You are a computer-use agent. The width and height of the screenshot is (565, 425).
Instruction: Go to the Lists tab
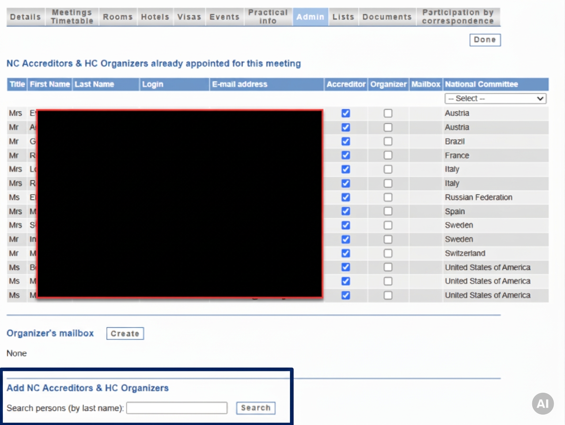(x=343, y=17)
